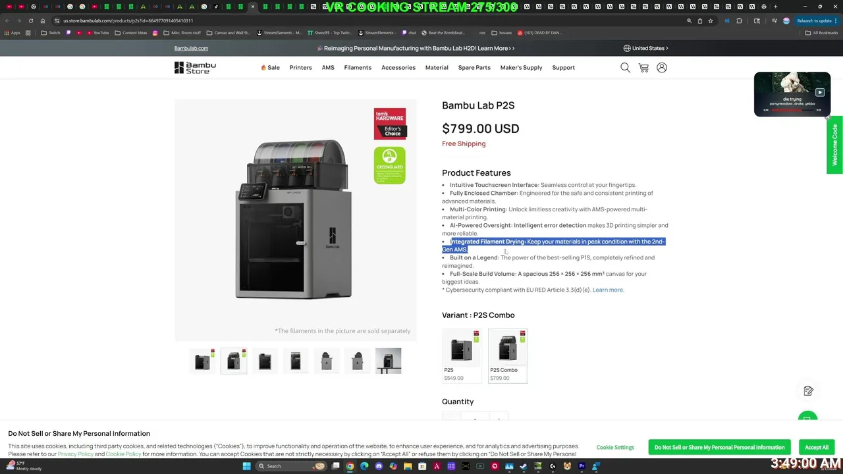Click the Bambulab.com link
This screenshot has width=843, height=474.
(x=191, y=48)
